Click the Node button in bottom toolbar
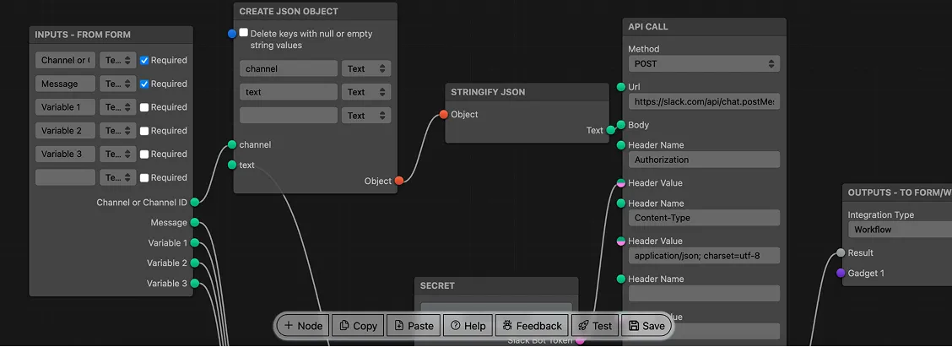 304,326
